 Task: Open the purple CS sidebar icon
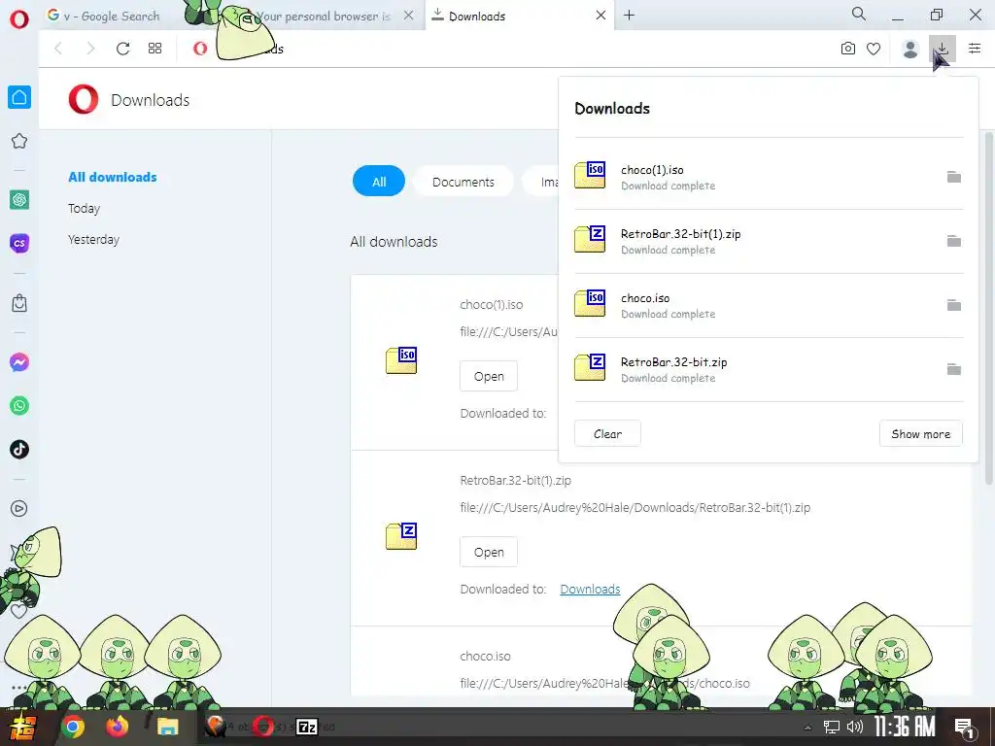tap(19, 243)
